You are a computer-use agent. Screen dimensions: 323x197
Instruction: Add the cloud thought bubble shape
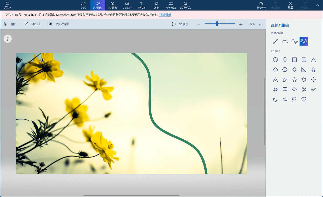pyautogui.click(x=294, y=89)
